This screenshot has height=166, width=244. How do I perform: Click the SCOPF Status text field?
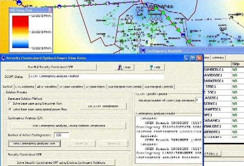coord(96,76)
